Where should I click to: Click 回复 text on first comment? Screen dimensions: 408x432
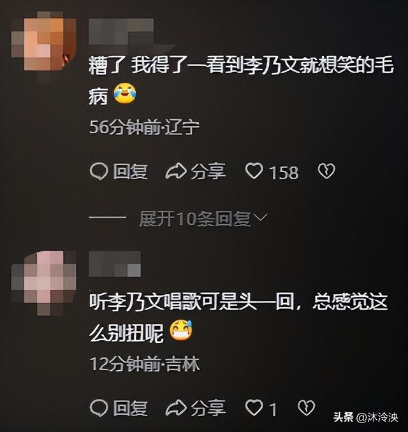click(x=131, y=171)
